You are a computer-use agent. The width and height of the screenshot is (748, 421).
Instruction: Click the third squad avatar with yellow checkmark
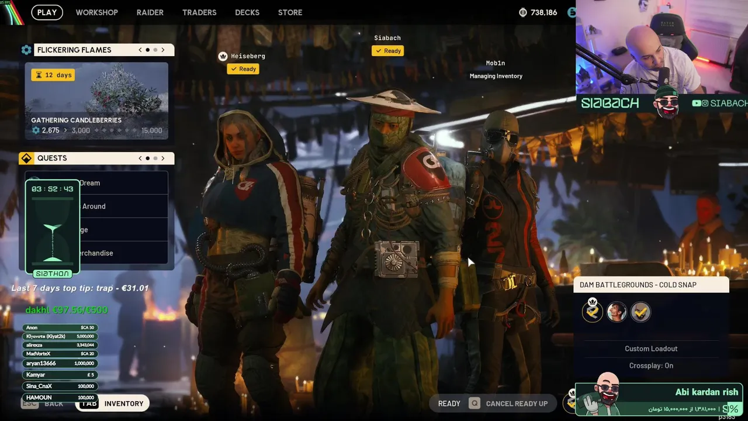click(640, 312)
